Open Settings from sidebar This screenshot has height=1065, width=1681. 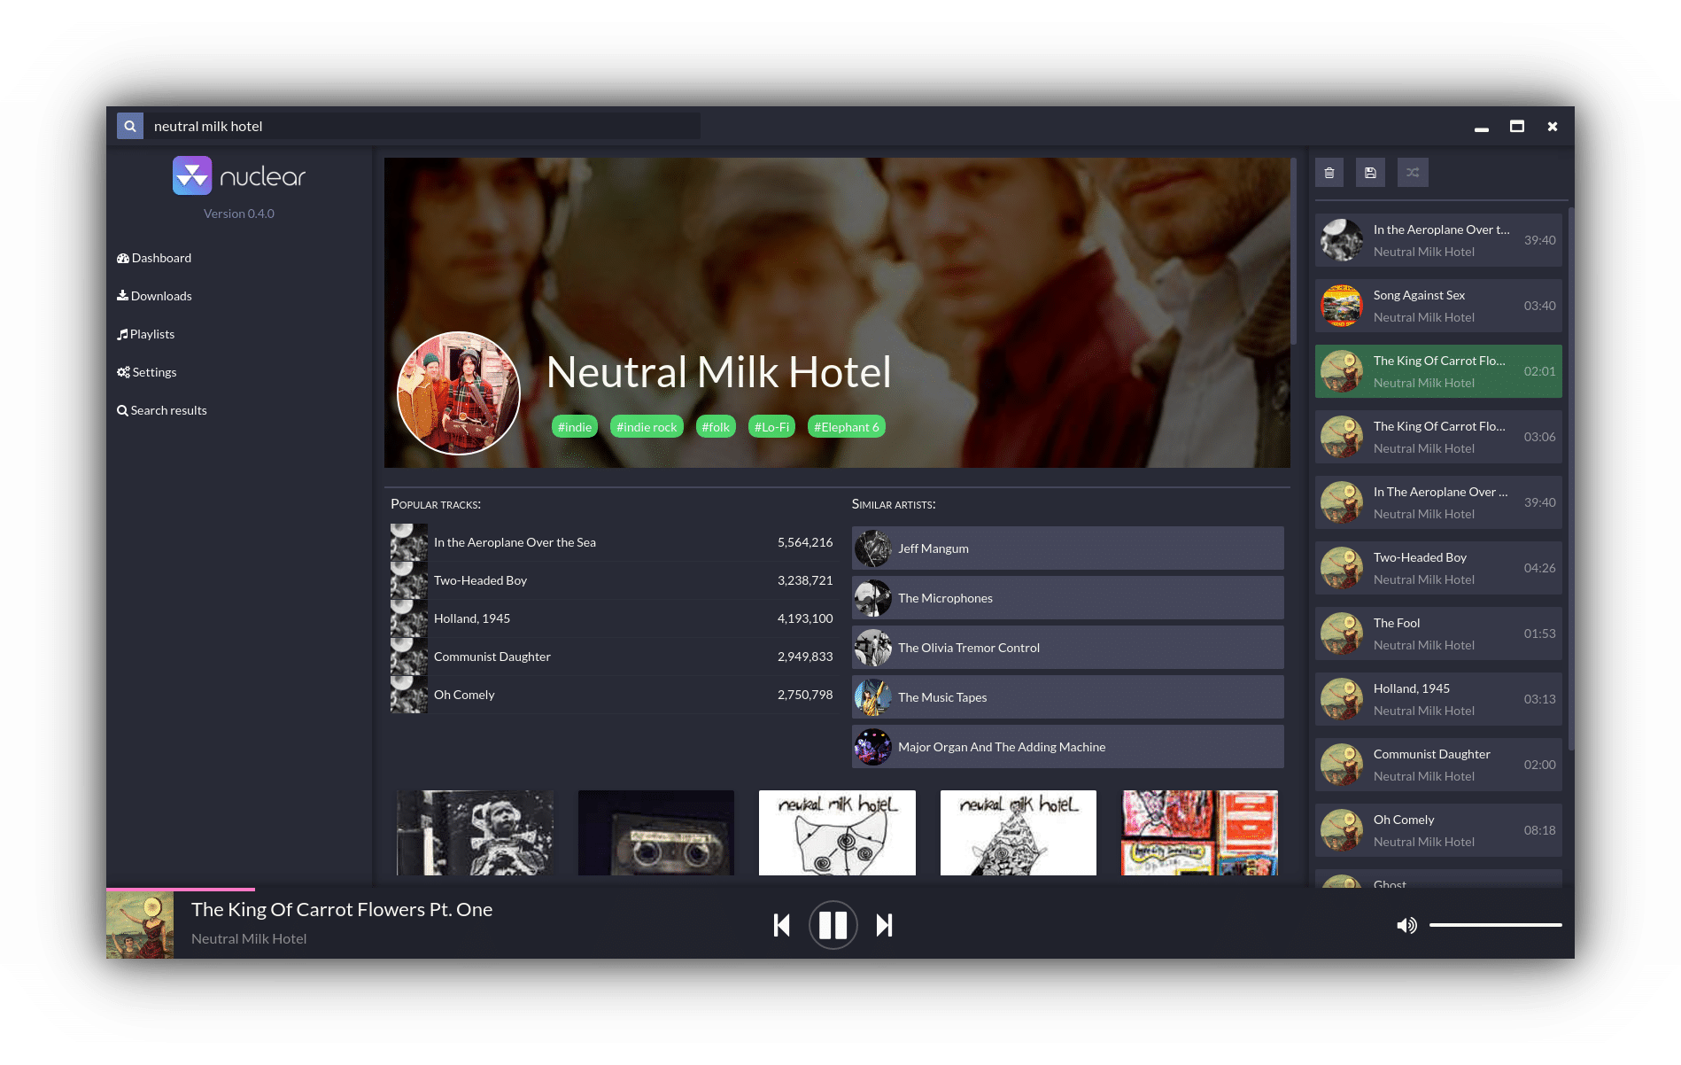147,372
